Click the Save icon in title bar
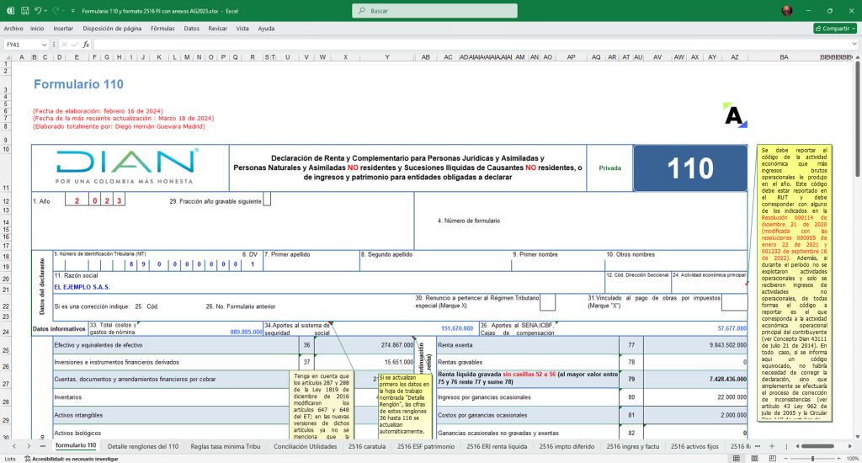Viewport: 862px width, 463px height. pyautogui.click(x=24, y=10)
